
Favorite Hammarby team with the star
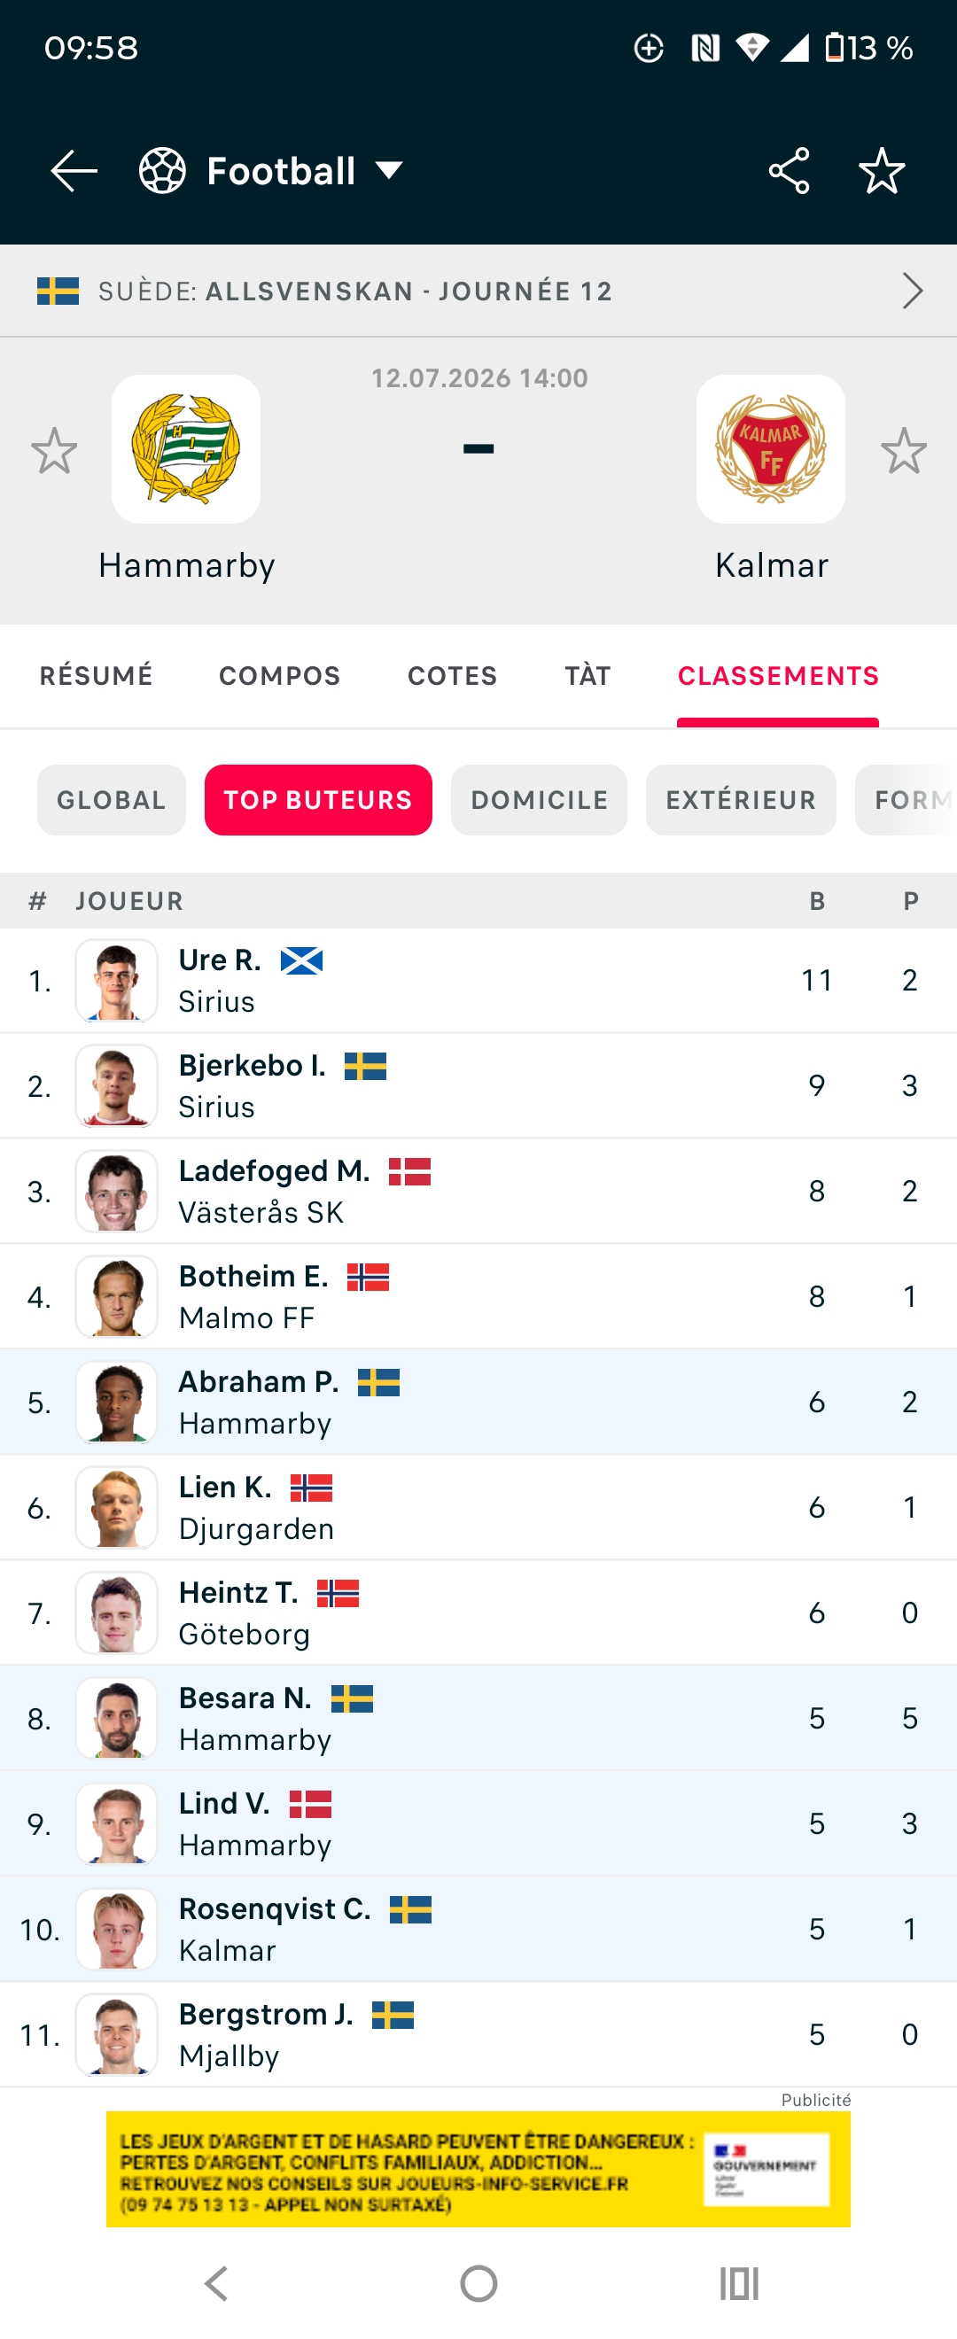(x=53, y=450)
